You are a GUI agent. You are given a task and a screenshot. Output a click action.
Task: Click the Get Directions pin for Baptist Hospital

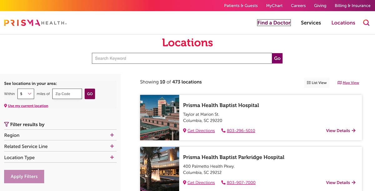coord(184,131)
